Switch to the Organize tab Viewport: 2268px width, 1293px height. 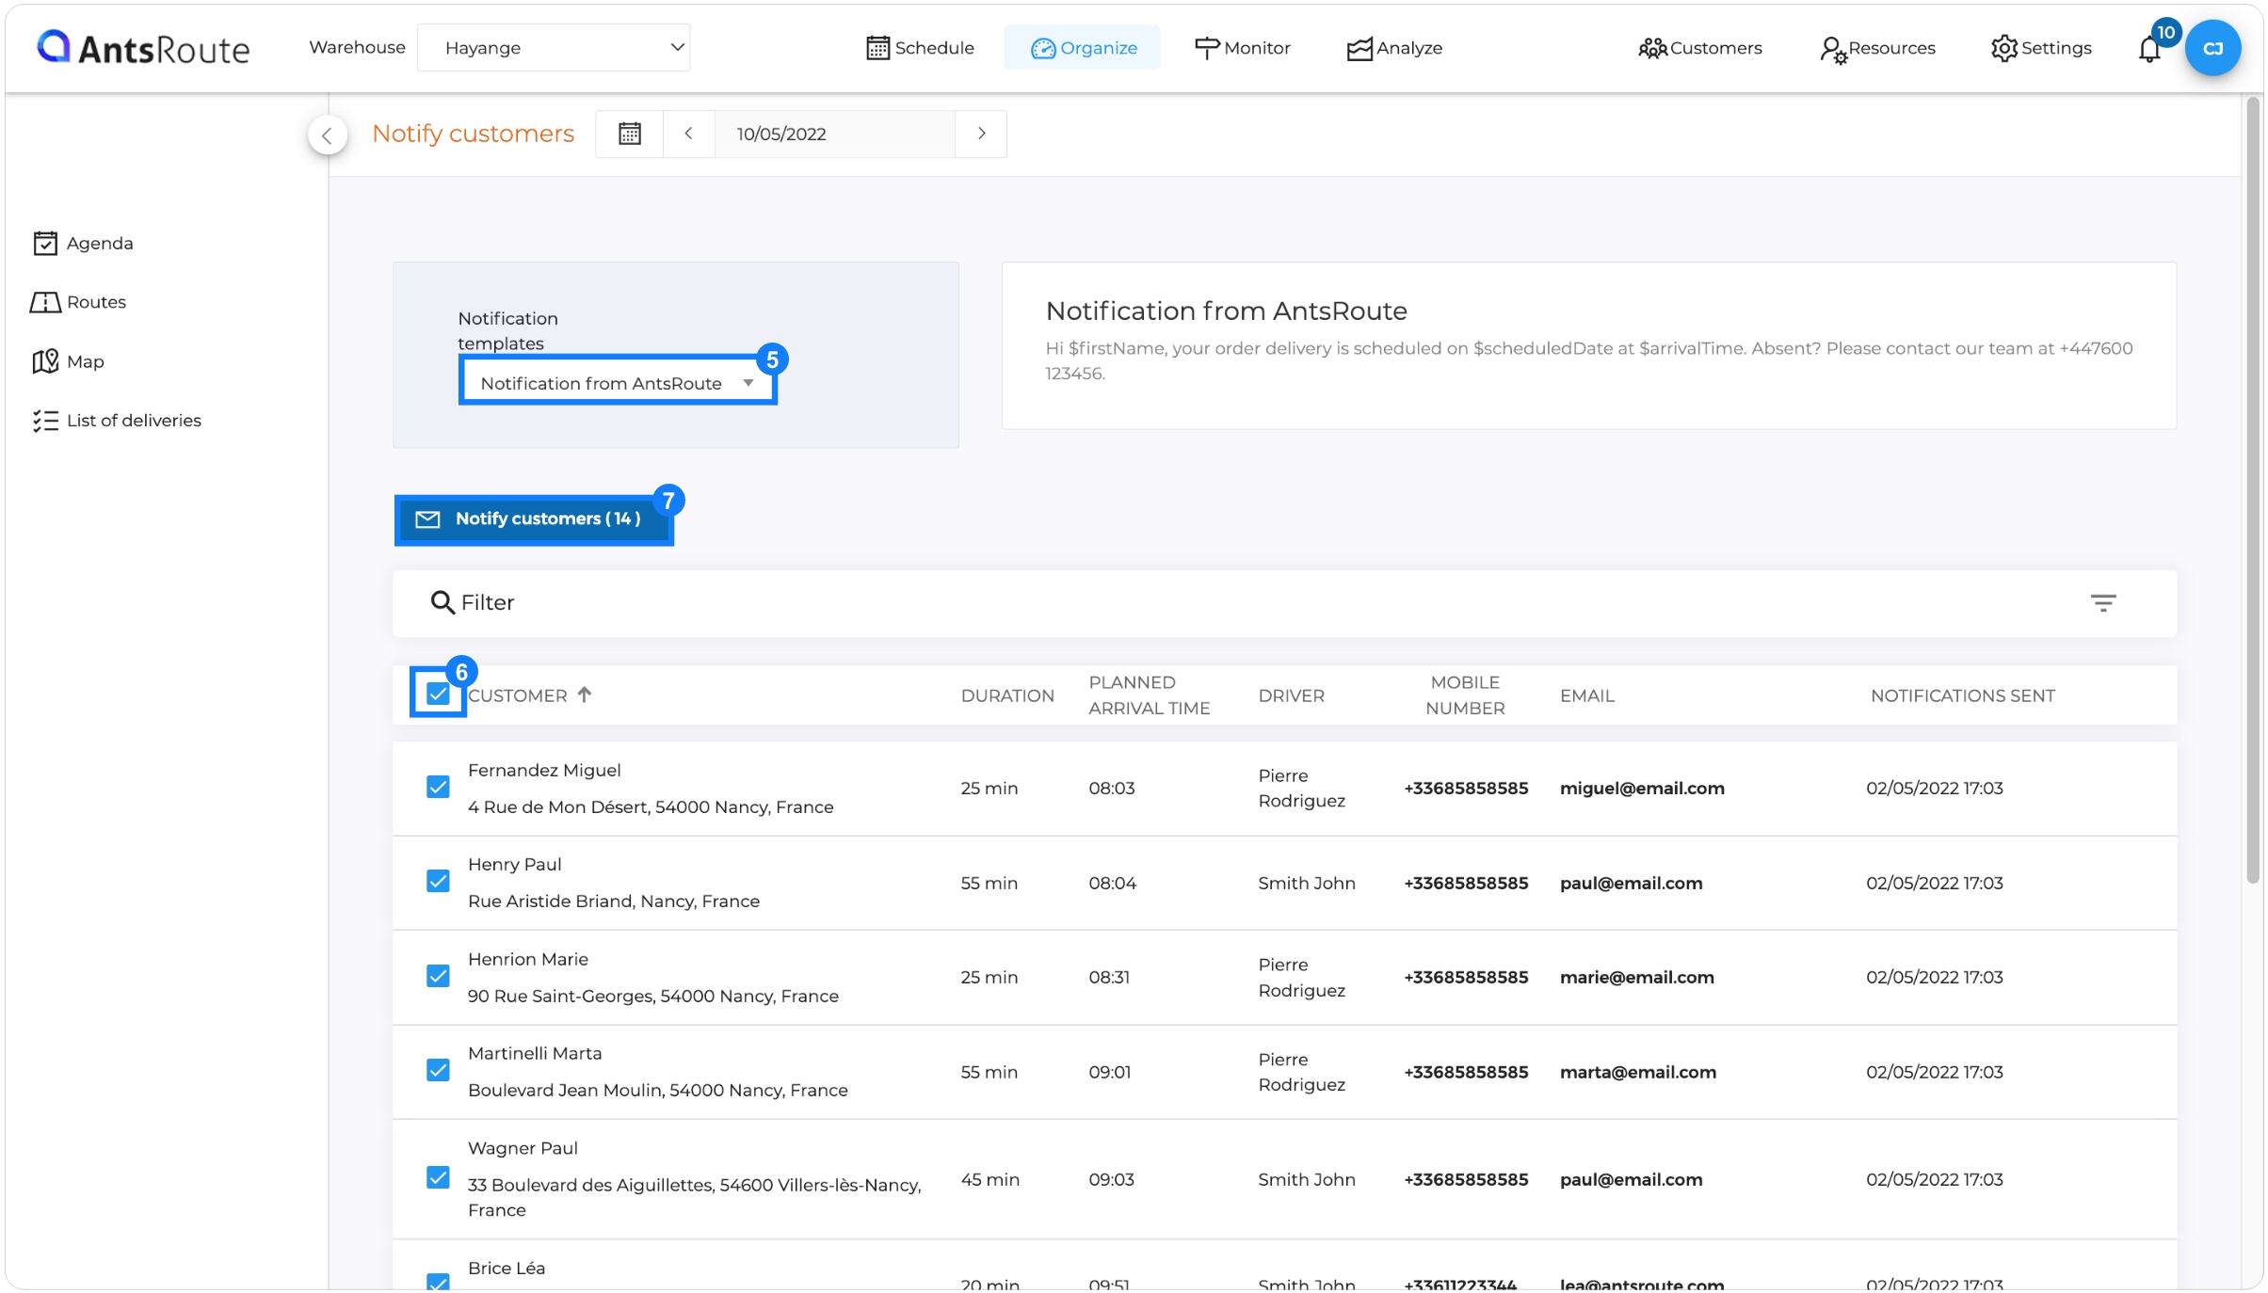point(1083,47)
